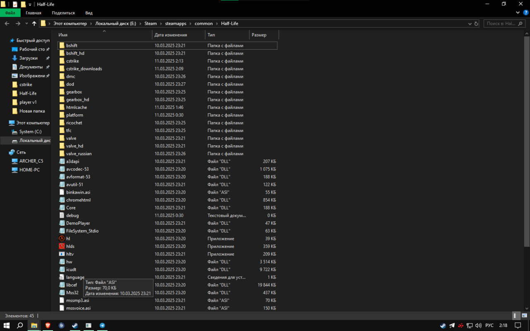The image size is (530, 331).
Task: Select the gearbox_hd folder name
Action: coord(77,100)
